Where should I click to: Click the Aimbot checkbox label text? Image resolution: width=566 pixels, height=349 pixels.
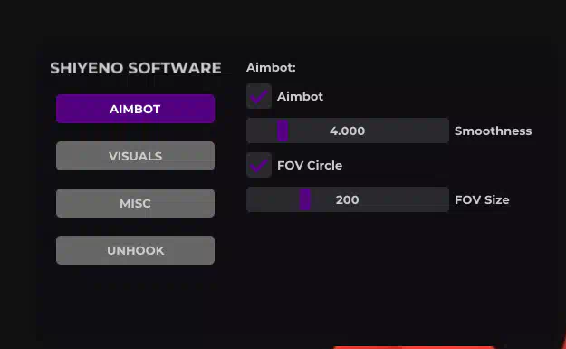tap(300, 96)
